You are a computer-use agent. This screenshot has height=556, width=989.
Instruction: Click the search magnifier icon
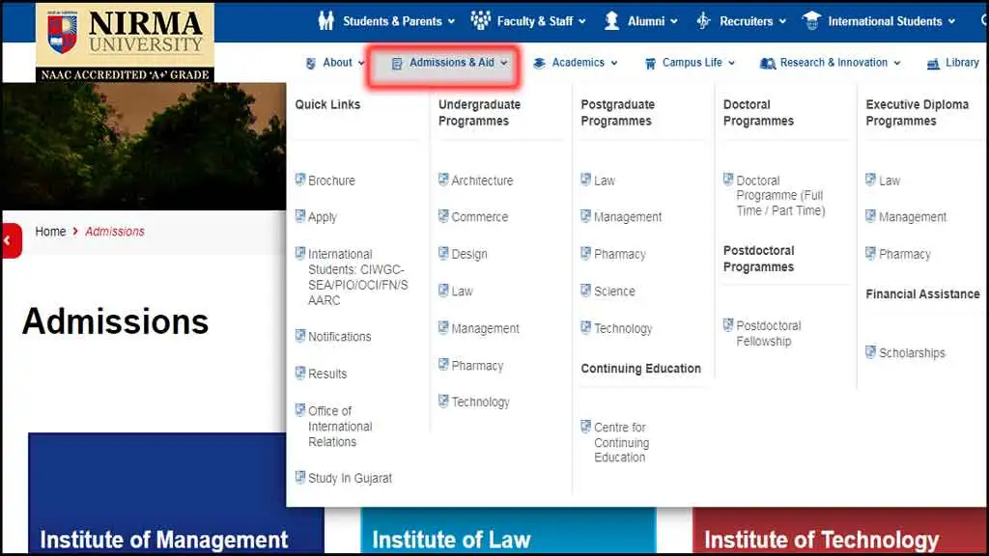click(x=981, y=20)
